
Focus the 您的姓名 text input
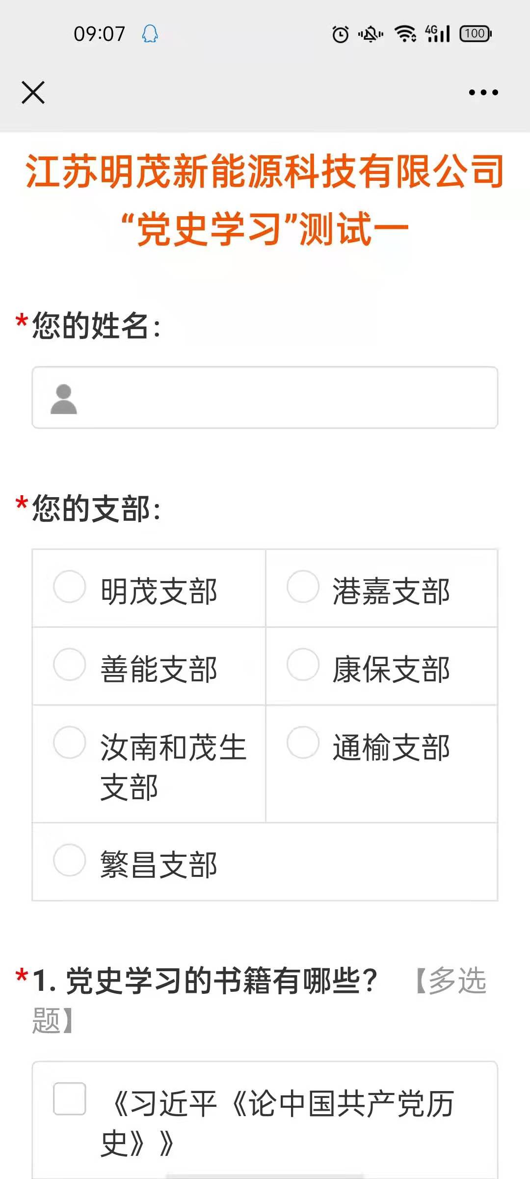[x=285, y=398]
